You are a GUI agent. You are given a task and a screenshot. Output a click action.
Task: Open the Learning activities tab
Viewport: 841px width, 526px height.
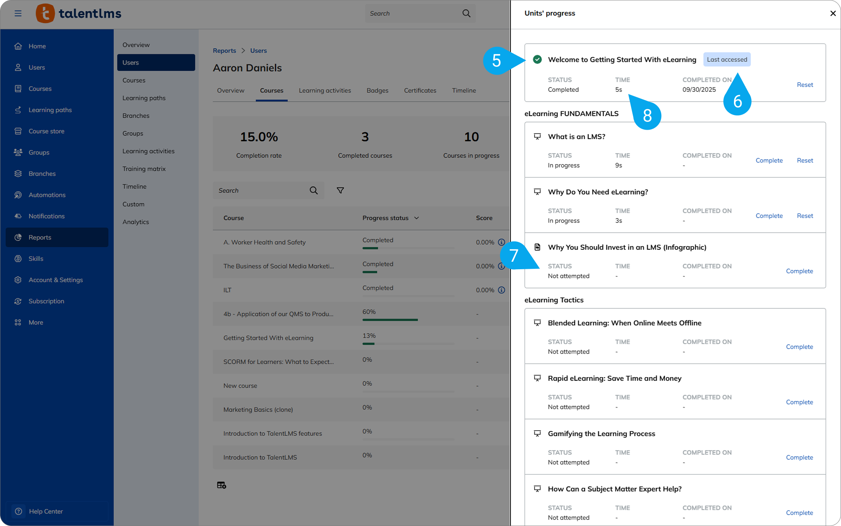tap(325, 91)
